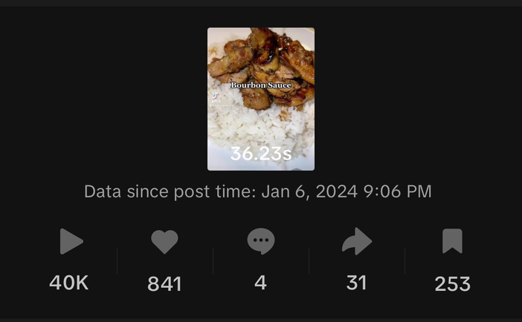Click the play icon for video views
This screenshot has height=322, width=522.
tap(71, 241)
